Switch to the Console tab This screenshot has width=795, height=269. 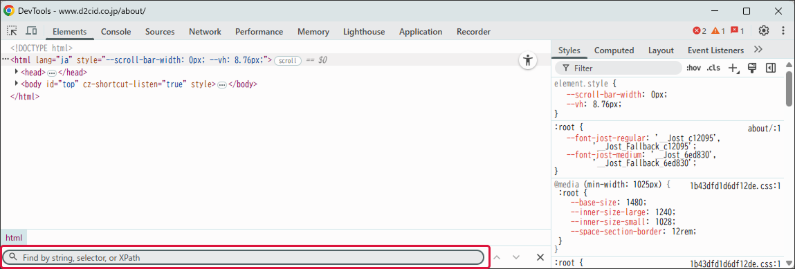116,31
